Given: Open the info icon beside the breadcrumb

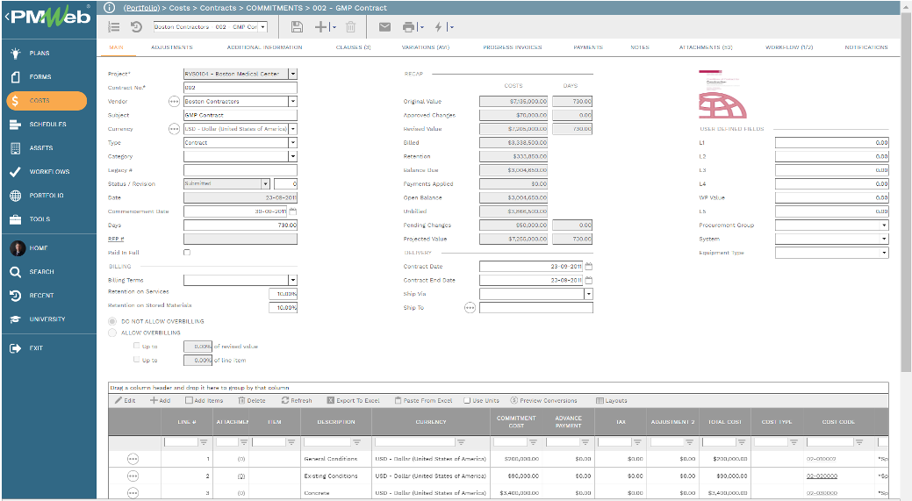Looking at the screenshot, I should click(109, 8).
